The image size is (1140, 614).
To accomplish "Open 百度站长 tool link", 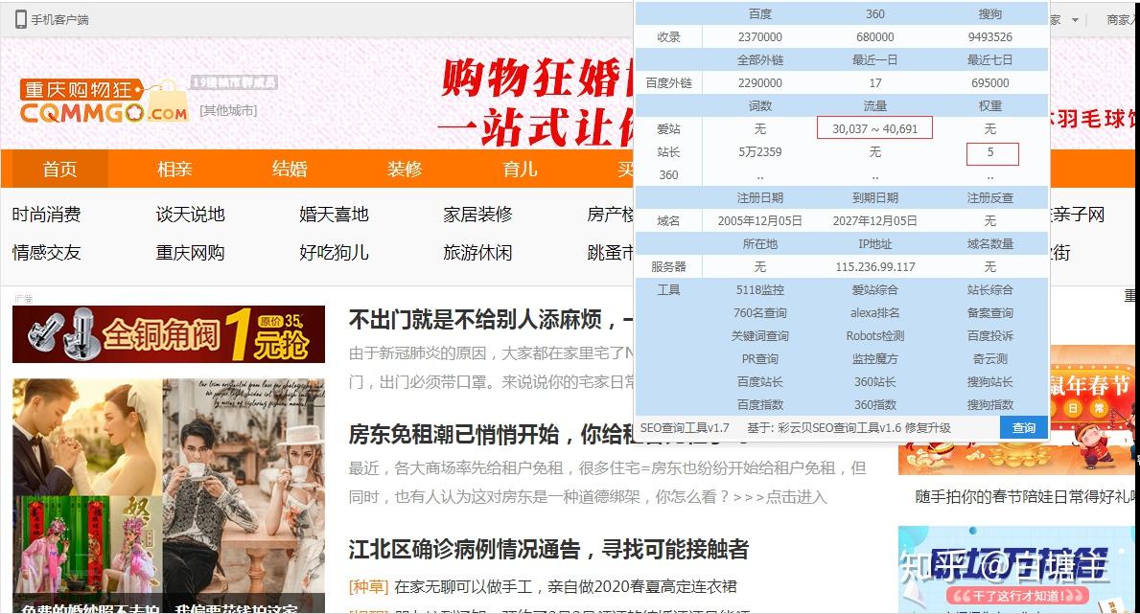I will [x=759, y=382].
